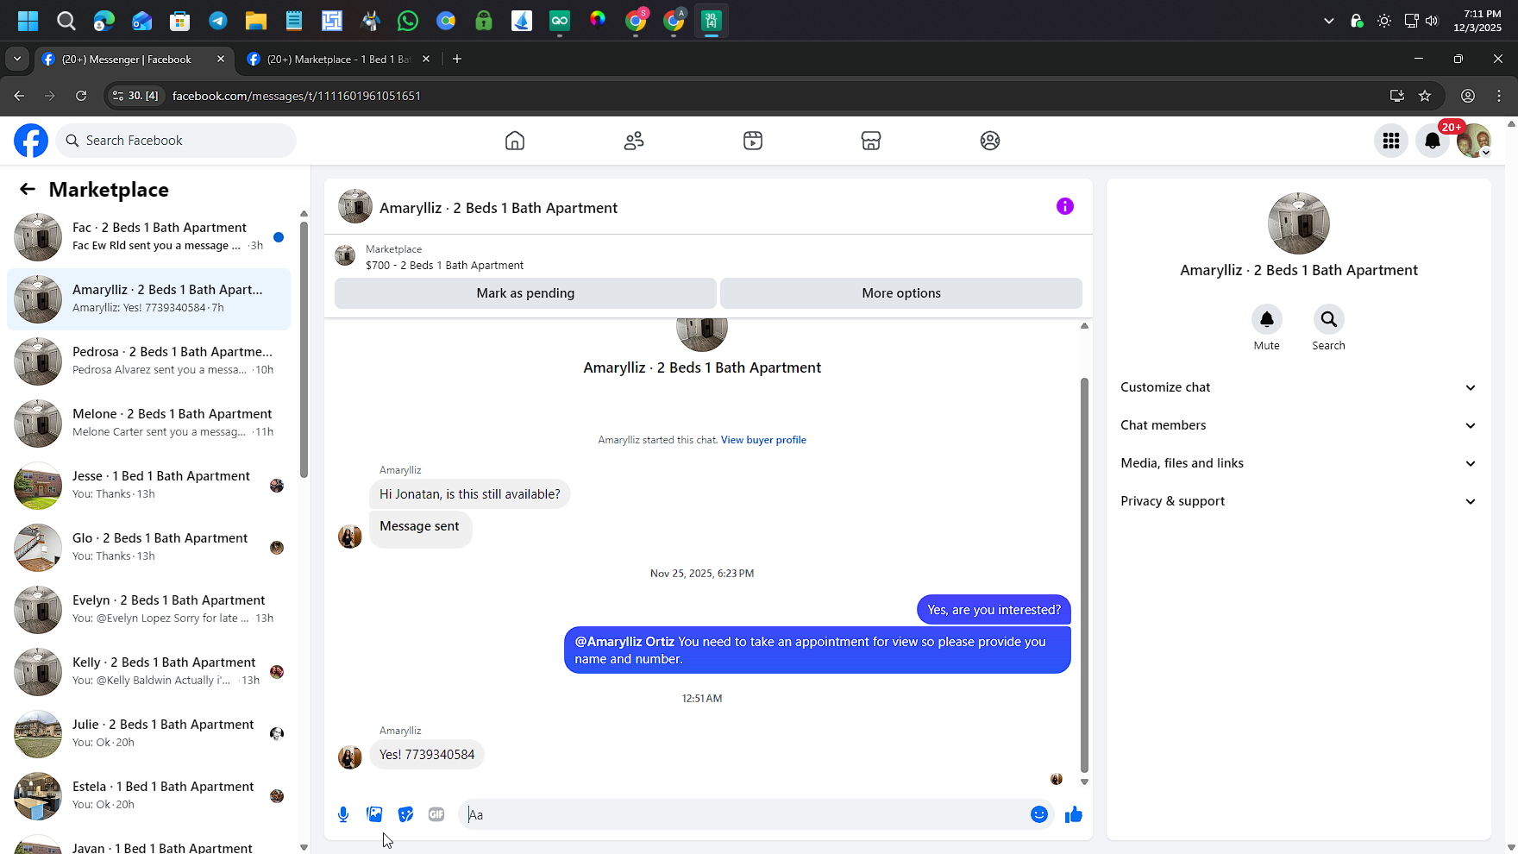Open the notifications bell with 20+ badge
The height and width of the screenshot is (854, 1518).
pyautogui.click(x=1433, y=141)
